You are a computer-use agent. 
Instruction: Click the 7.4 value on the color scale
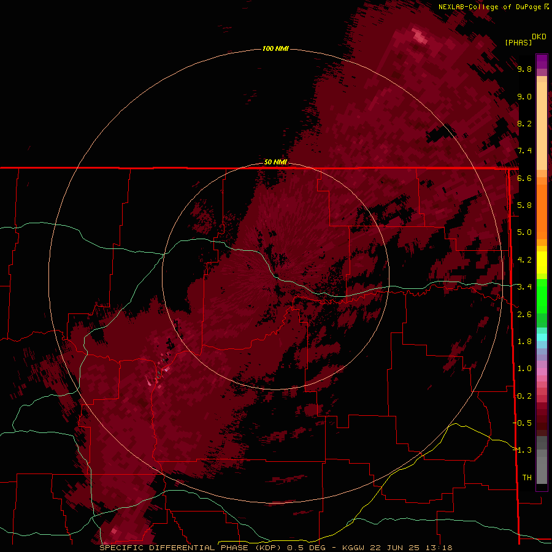(524, 151)
